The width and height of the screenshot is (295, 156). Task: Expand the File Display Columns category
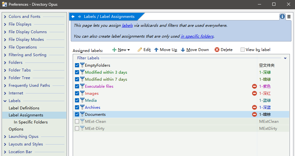pos(5,32)
